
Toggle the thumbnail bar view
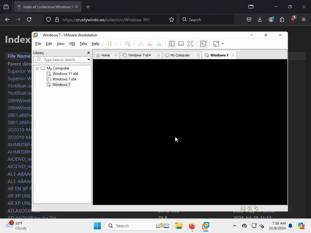(181, 44)
